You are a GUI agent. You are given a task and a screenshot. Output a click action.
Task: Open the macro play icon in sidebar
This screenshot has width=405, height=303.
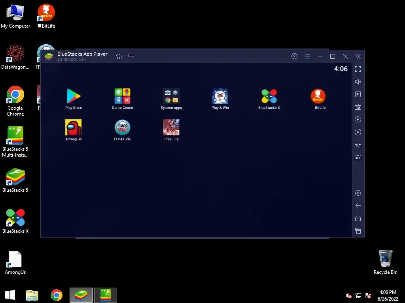pos(358,120)
